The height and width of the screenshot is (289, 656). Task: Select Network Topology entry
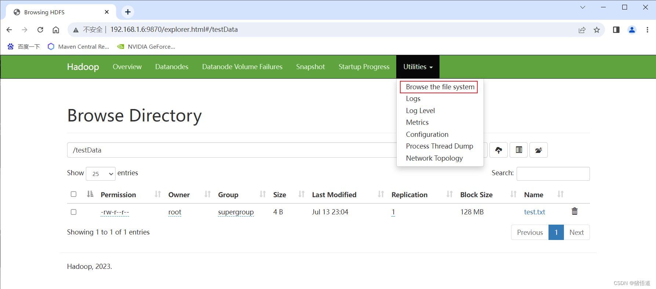click(434, 158)
